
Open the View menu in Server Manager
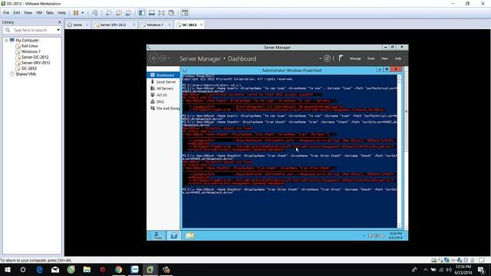coord(384,58)
